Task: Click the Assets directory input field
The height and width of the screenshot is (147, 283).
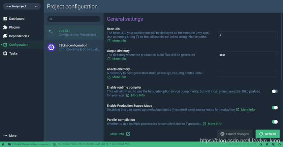Action: click(248, 73)
